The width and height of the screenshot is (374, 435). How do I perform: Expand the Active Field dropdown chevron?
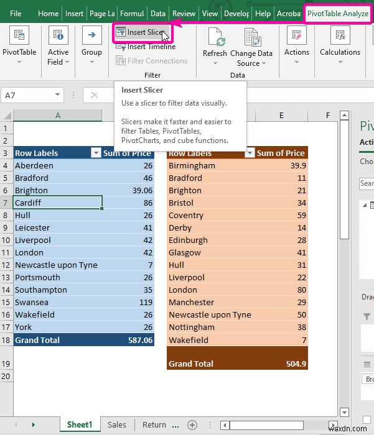67,62
